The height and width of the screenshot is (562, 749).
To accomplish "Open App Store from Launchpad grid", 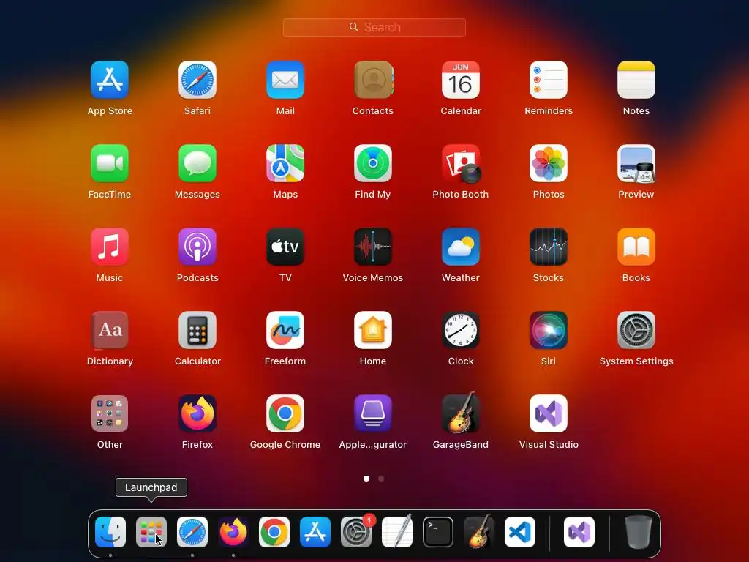I will pyautogui.click(x=110, y=80).
